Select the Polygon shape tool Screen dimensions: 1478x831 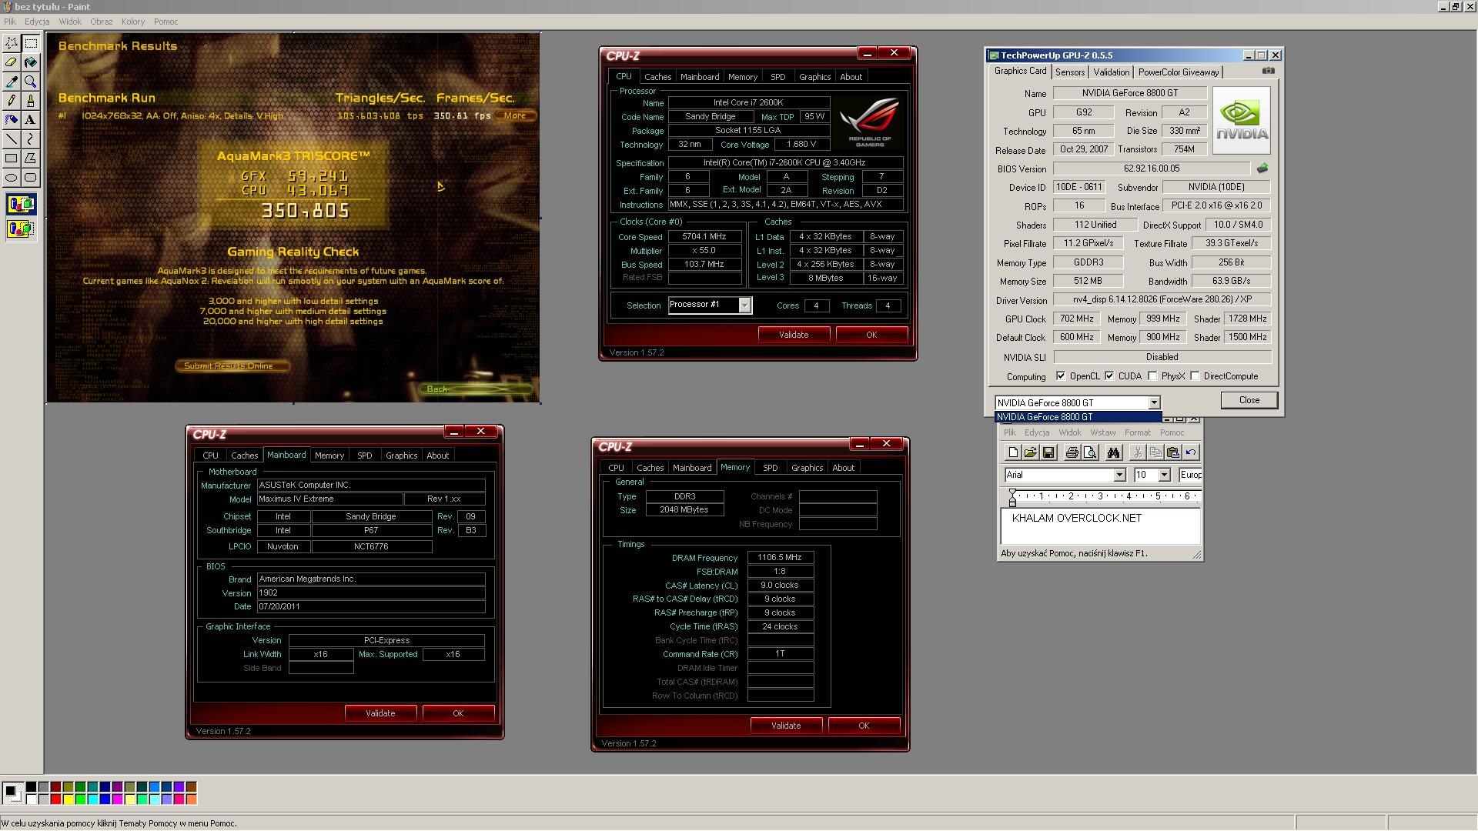pyautogui.click(x=31, y=159)
